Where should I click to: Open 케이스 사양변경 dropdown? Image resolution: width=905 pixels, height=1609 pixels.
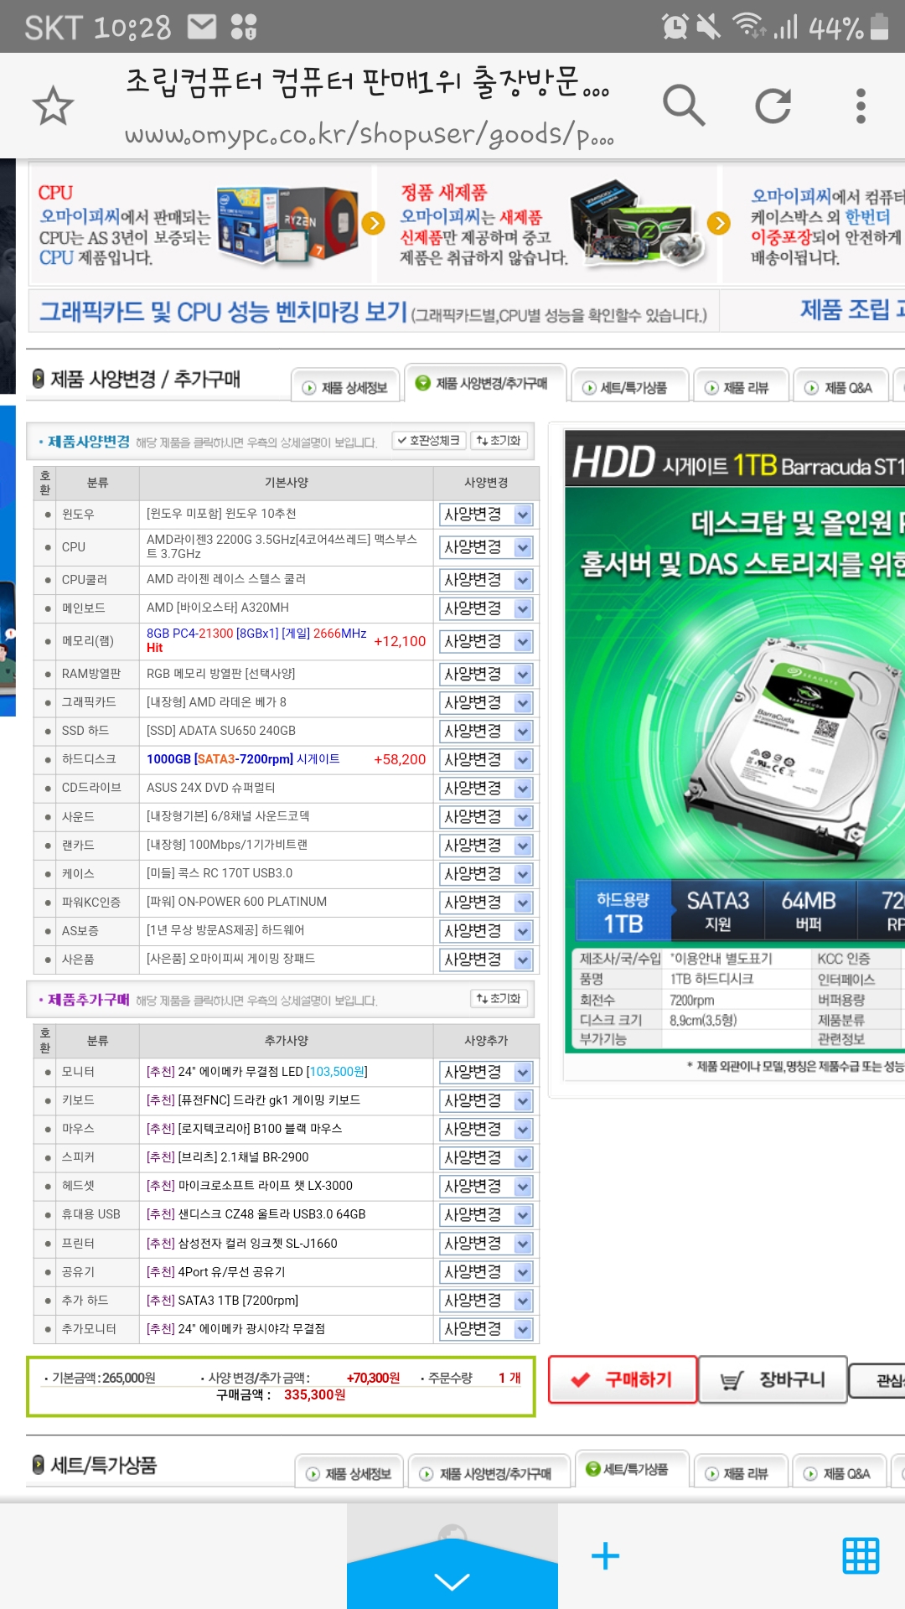tap(487, 874)
